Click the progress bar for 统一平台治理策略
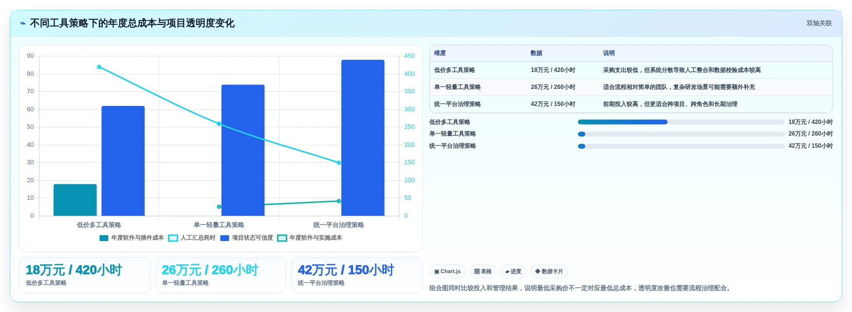This screenshot has width=852, height=312. tap(681, 146)
